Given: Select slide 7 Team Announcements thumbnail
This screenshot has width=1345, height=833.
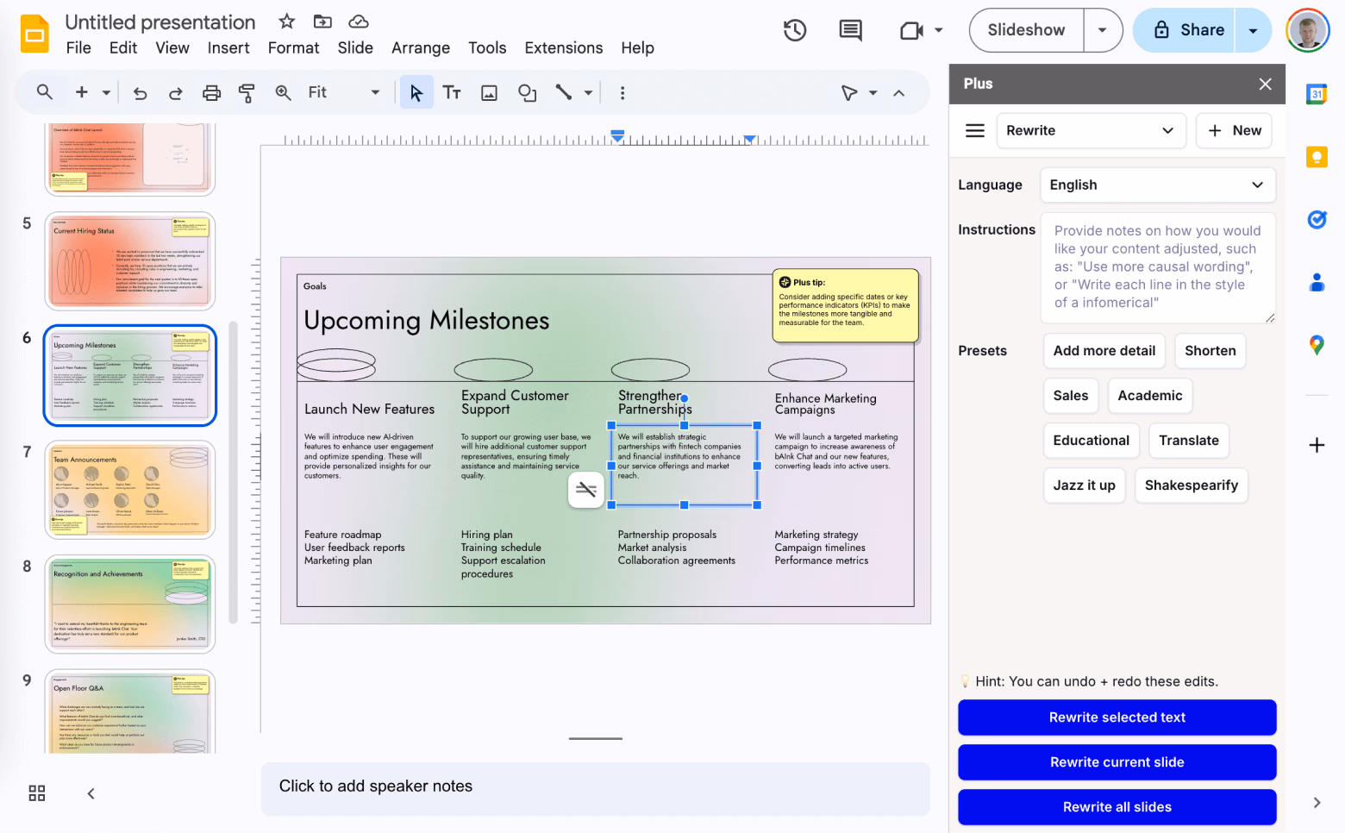Looking at the screenshot, I should pos(129,489).
